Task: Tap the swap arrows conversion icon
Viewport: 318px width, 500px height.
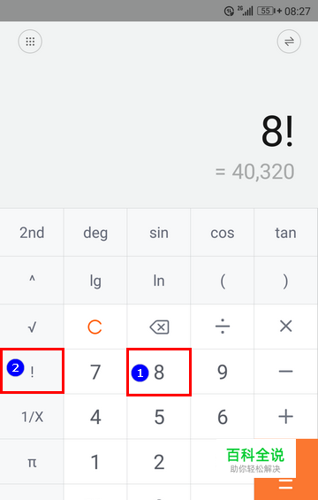Action: coord(289,42)
